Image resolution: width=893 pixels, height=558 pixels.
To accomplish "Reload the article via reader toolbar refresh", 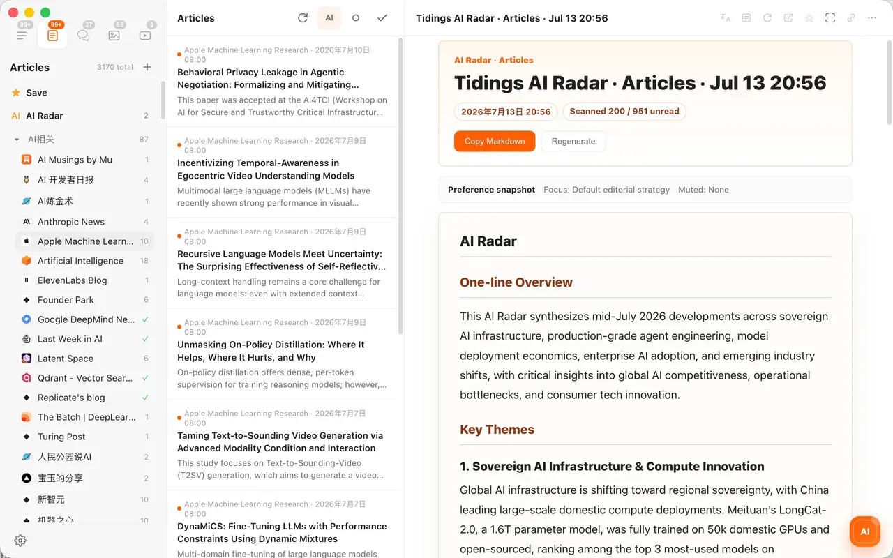I will coord(767,18).
